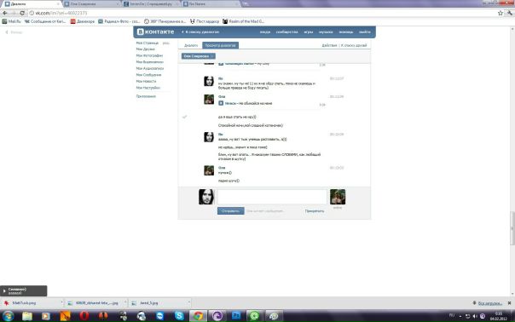Click your own avatar beside message box

(206, 197)
